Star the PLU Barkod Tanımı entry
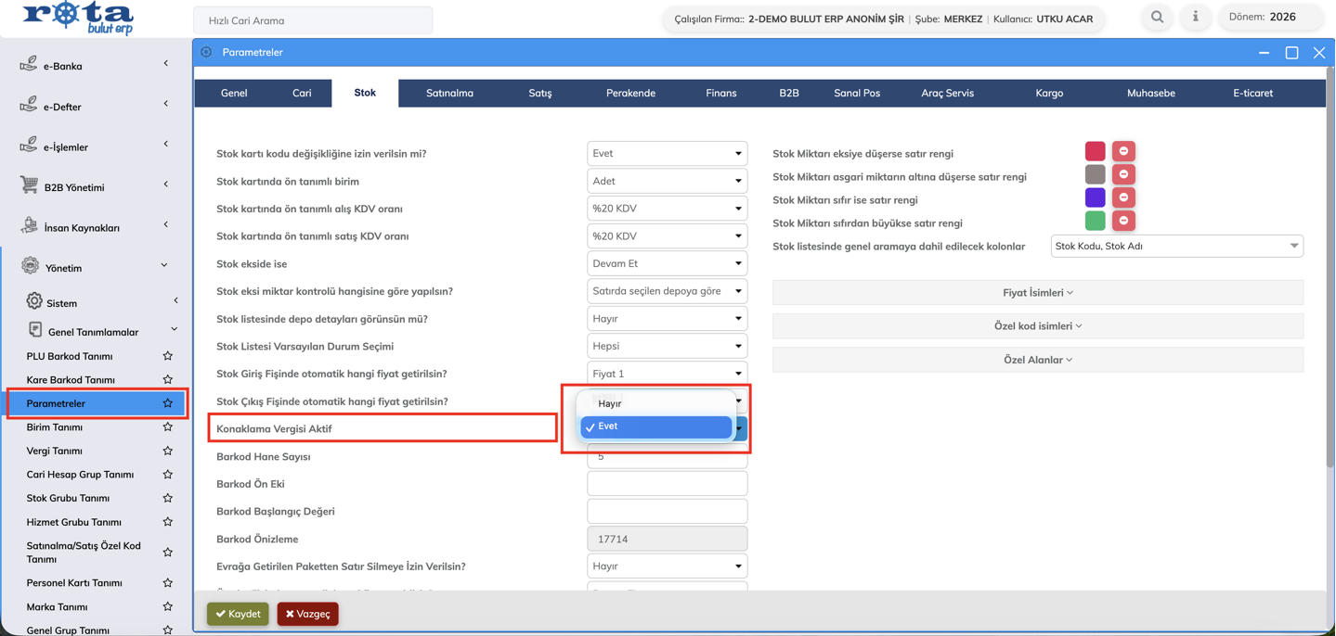Screen dimensions: 1336x636 click(168, 356)
